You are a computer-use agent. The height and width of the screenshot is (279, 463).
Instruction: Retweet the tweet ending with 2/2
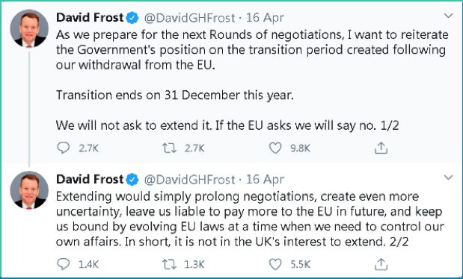[x=170, y=264]
